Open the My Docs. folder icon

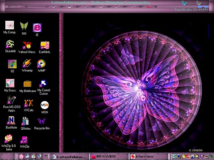[10, 83]
